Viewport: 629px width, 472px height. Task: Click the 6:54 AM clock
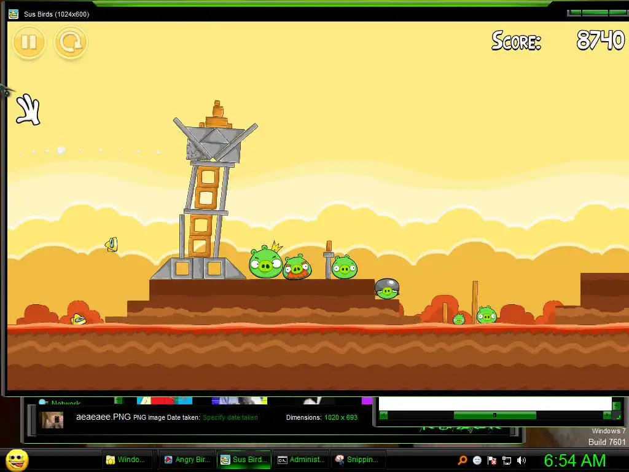point(575,460)
